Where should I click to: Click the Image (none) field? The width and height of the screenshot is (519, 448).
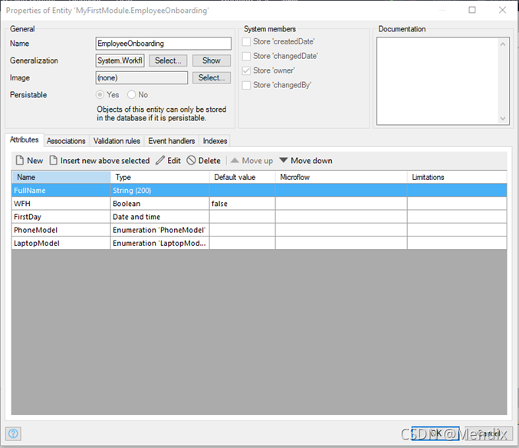click(142, 77)
